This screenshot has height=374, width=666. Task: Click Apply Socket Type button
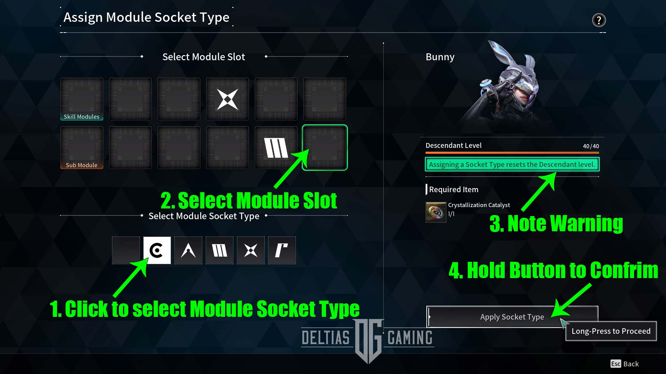[x=512, y=317]
